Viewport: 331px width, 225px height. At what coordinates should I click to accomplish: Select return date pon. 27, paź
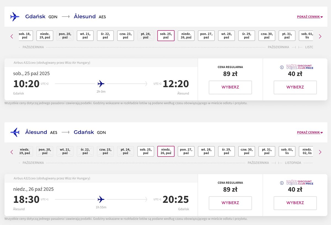pos(186,151)
